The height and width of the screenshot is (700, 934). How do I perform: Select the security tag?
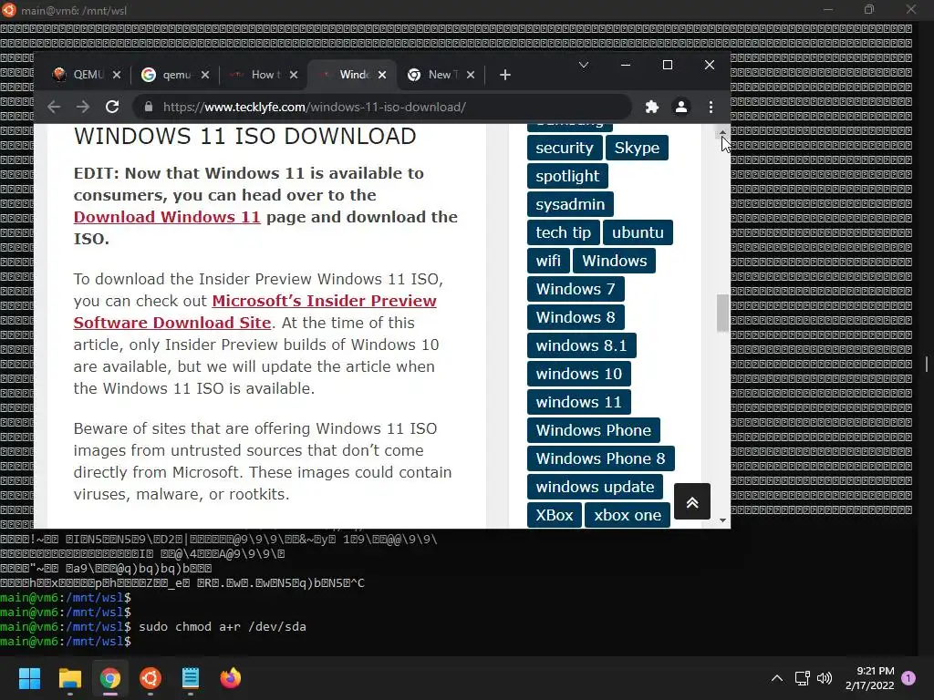pyautogui.click(x=564, y=148)
